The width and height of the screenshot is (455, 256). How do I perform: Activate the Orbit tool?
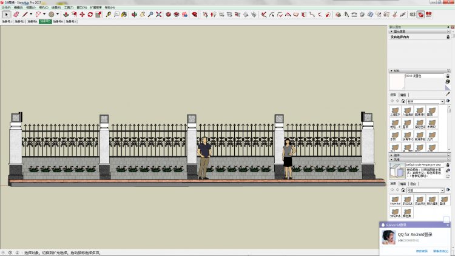[134, 14]
